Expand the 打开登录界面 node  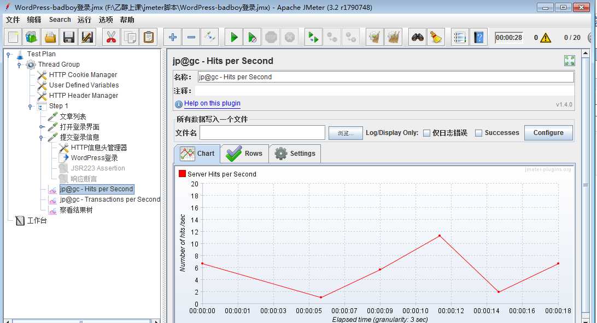click(42, 127)
